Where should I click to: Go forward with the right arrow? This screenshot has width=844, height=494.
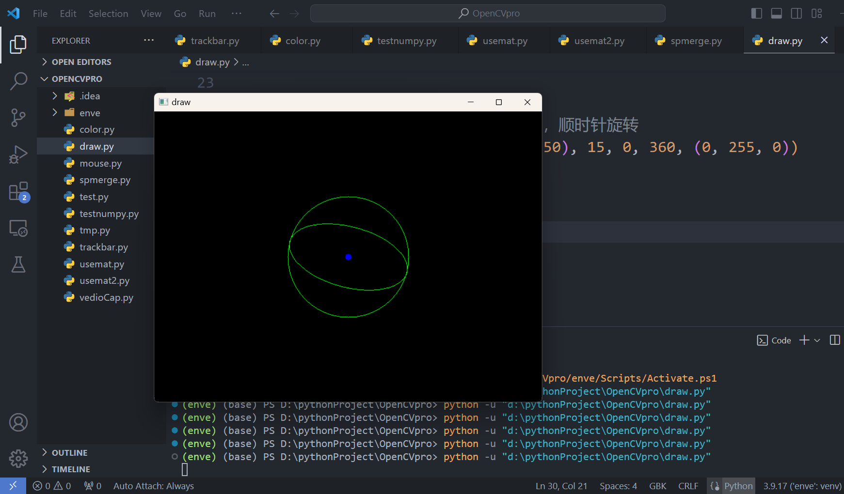pyautogui.click(x=294, y=14)
